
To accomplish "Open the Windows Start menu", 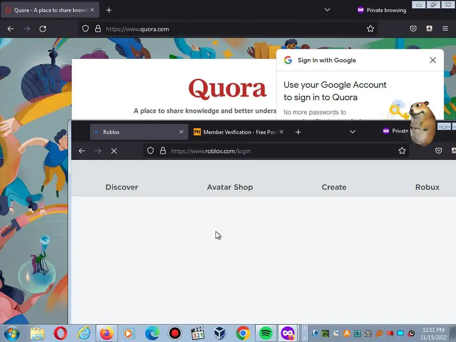I will click(12, 333).
